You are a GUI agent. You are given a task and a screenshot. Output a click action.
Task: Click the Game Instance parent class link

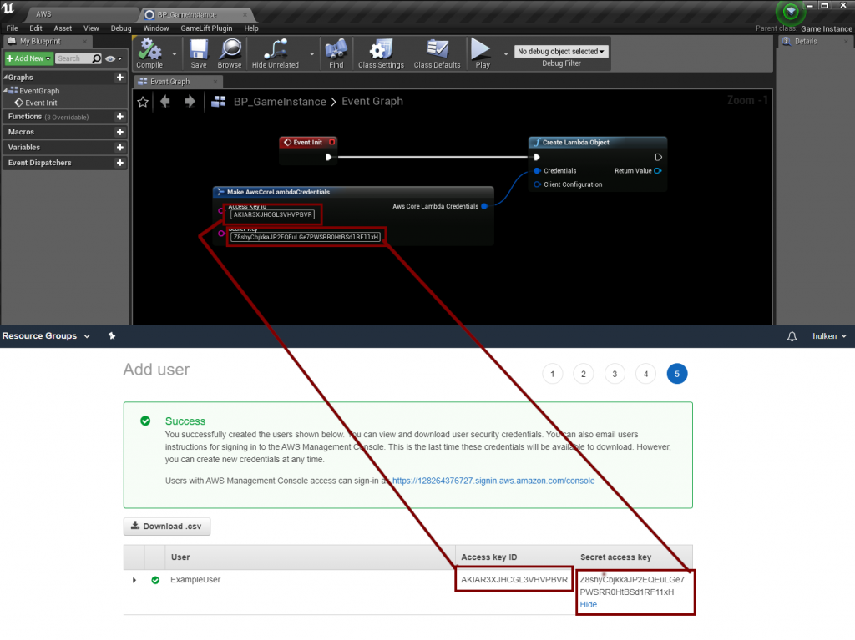[826, 29]
